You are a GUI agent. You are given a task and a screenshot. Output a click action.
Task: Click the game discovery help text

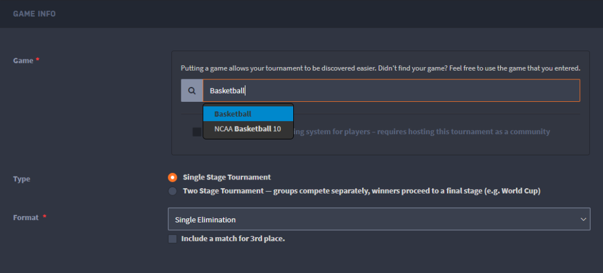(x=380, y=68)
